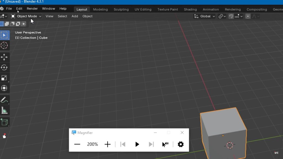
Task: Toggle proportional editing button
Action: tap(248, 16)
